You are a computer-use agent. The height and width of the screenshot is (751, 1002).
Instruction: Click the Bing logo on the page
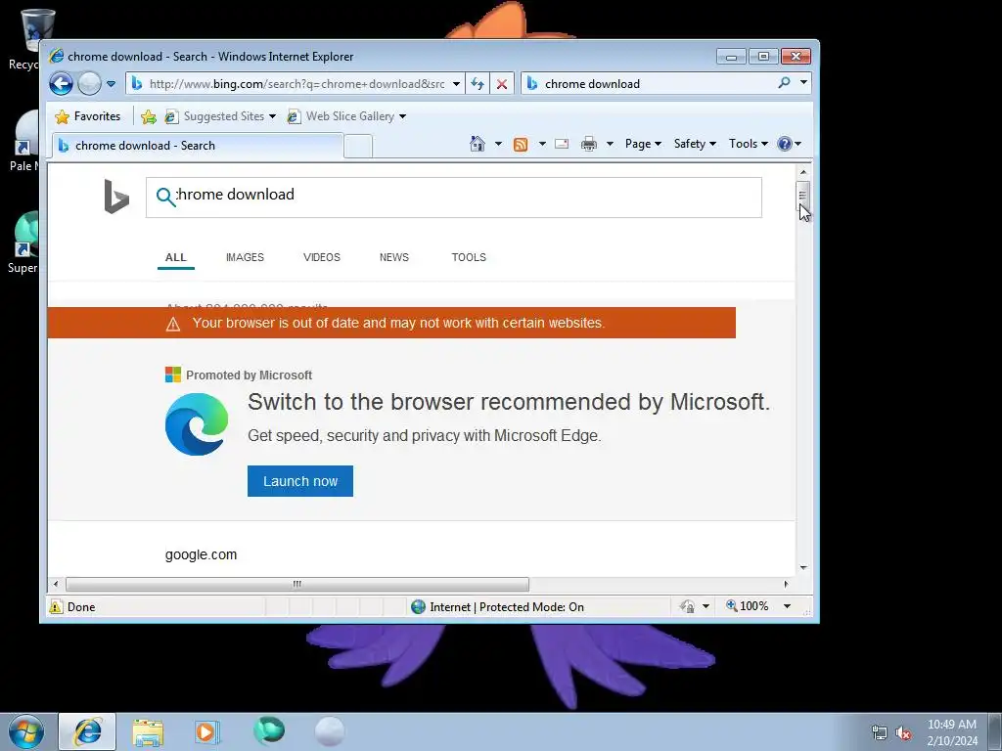point(116,197)
